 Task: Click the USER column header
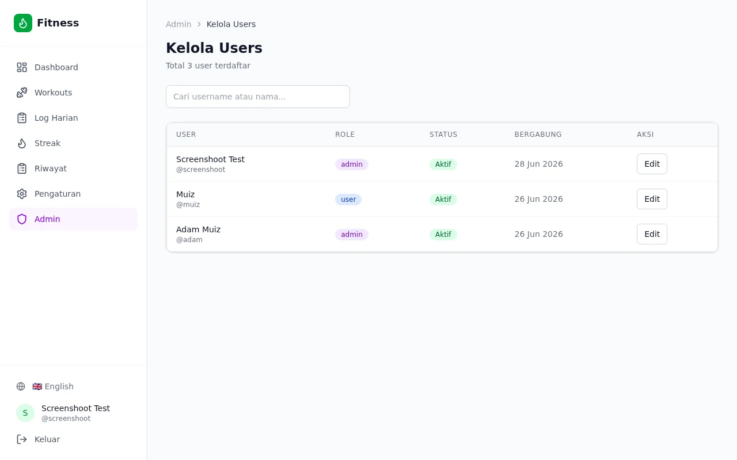pos(186,135)
